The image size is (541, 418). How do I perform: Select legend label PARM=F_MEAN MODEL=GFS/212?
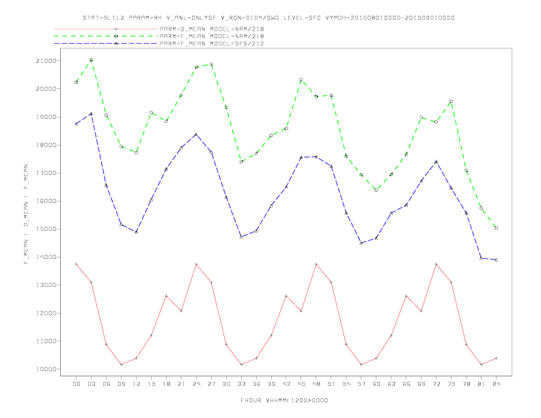[x=212, y=44]
